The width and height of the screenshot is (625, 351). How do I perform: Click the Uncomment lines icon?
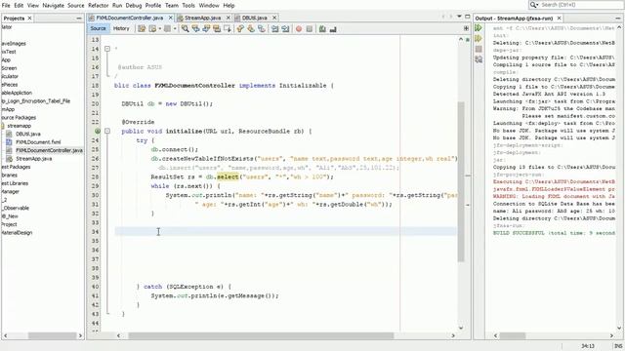click(333, 28)
